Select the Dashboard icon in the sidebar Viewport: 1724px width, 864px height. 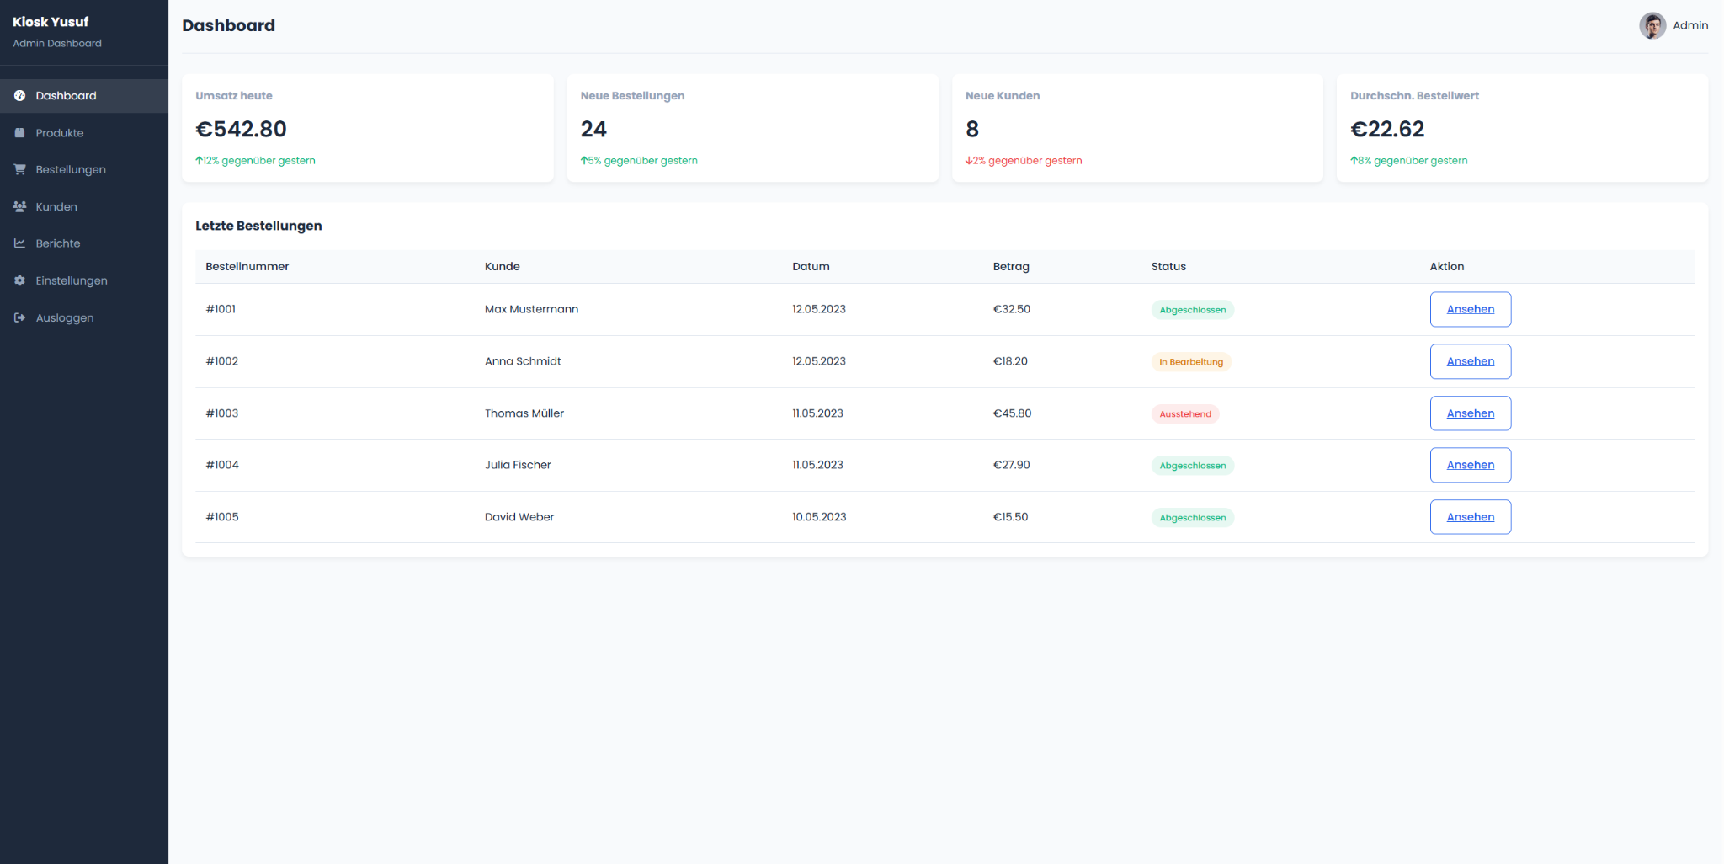click(19, 95)
